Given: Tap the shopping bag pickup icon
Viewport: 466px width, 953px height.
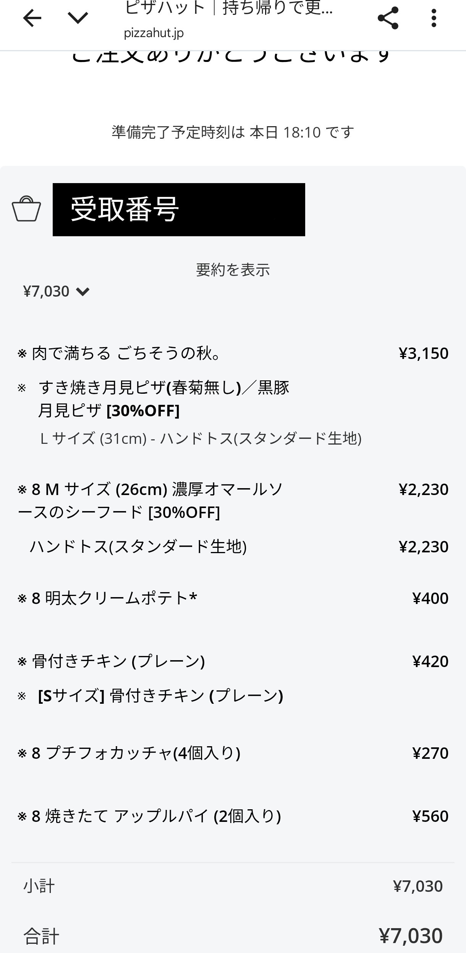Looking at the screenshot, I should 26,209.
